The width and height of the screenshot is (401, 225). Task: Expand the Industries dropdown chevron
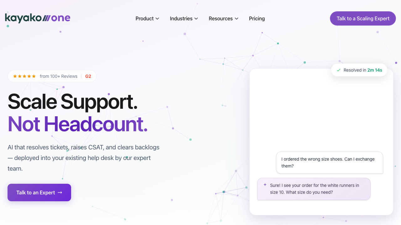196,19
